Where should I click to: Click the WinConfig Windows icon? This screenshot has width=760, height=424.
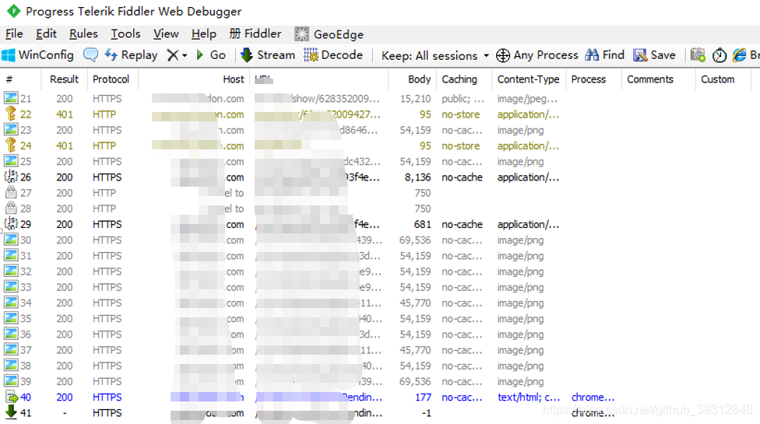pyautogui.click(x=9, y=55)
